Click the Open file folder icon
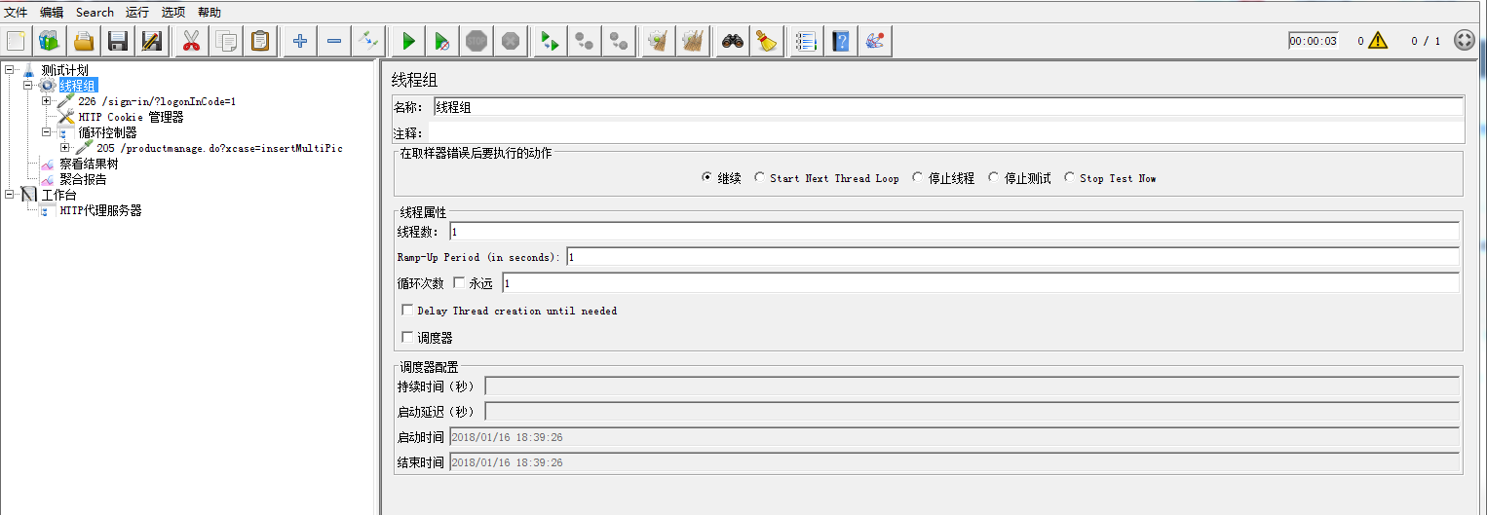The width and height of the screenshot is (1487, 515). [x=84, y=41]
